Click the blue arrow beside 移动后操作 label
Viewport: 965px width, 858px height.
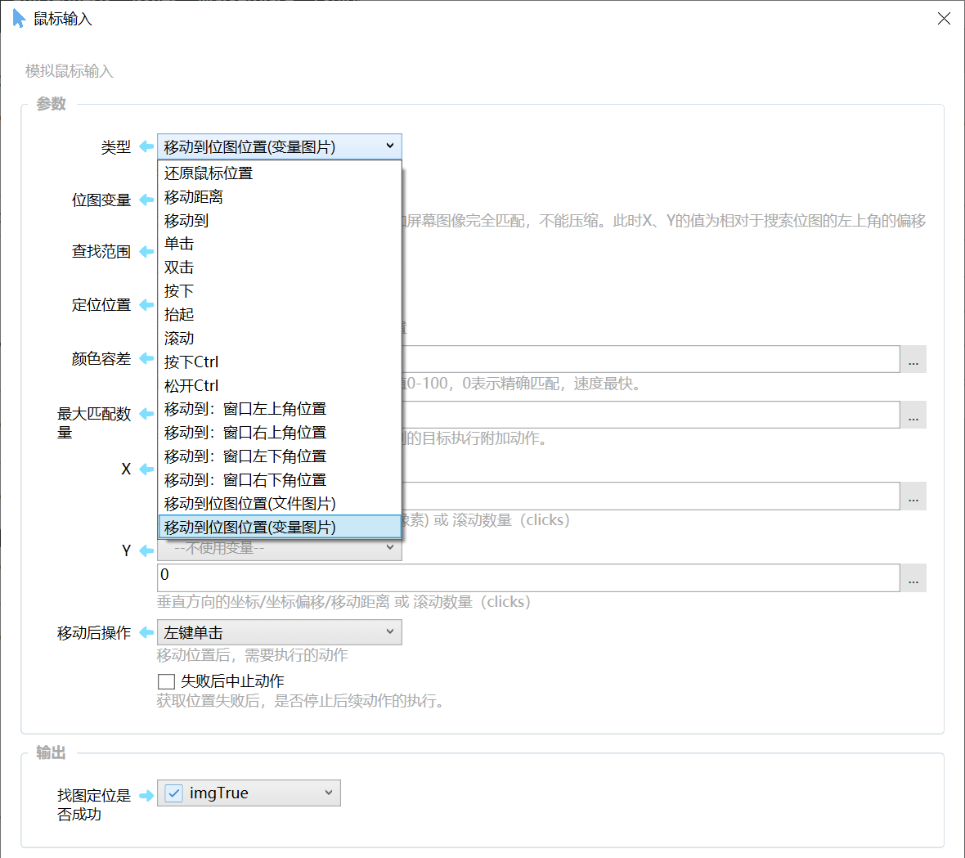click(x=146, y=632)
